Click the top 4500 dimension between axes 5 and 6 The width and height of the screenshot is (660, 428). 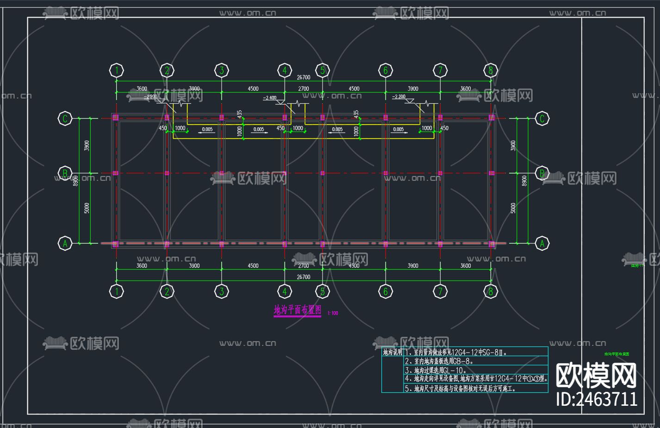pyautogui.click(x=354, y=88)
